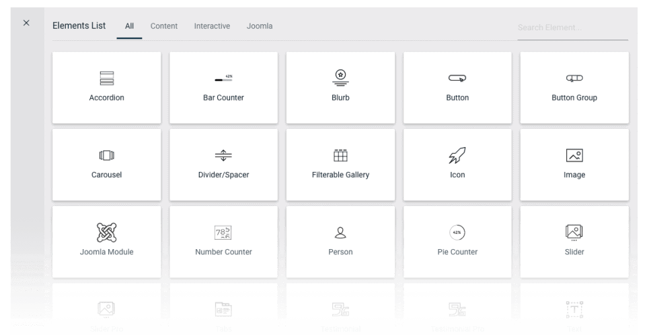
Task: Select the Bar Counter icon
Action: click(223, 78)
